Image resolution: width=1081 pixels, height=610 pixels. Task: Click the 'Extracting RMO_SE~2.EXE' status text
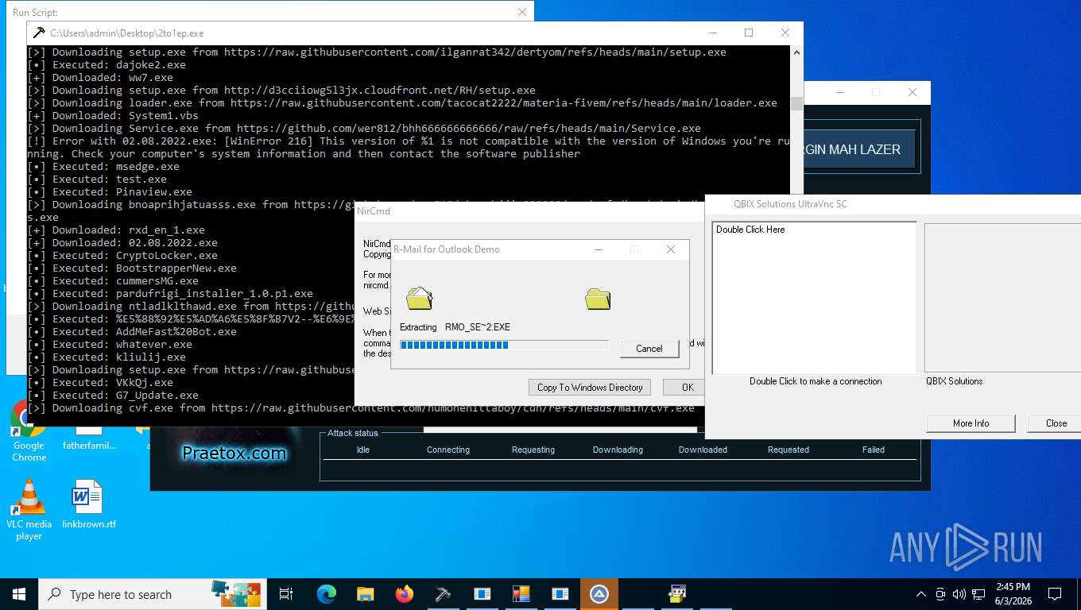[455, 327]
